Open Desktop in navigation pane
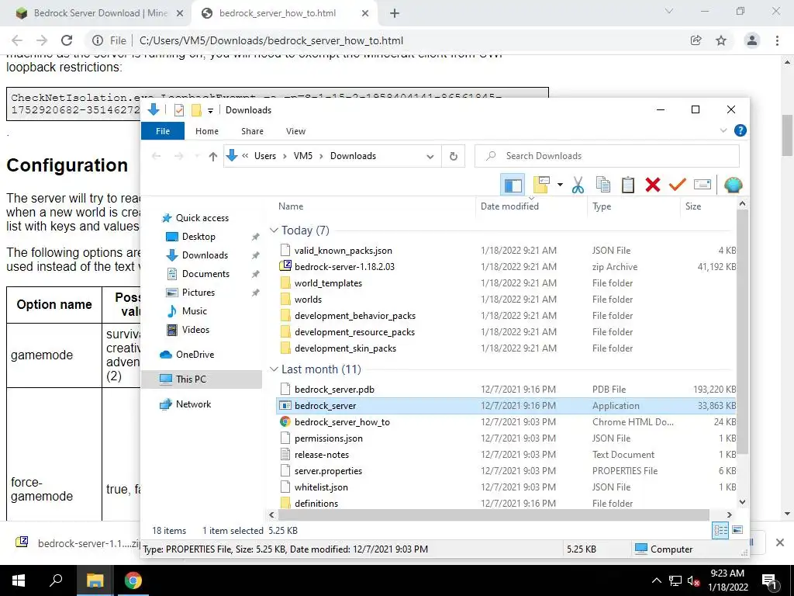The width and height of the screenshot is (794, 596). pyautogui.click(x=198, y=237)
